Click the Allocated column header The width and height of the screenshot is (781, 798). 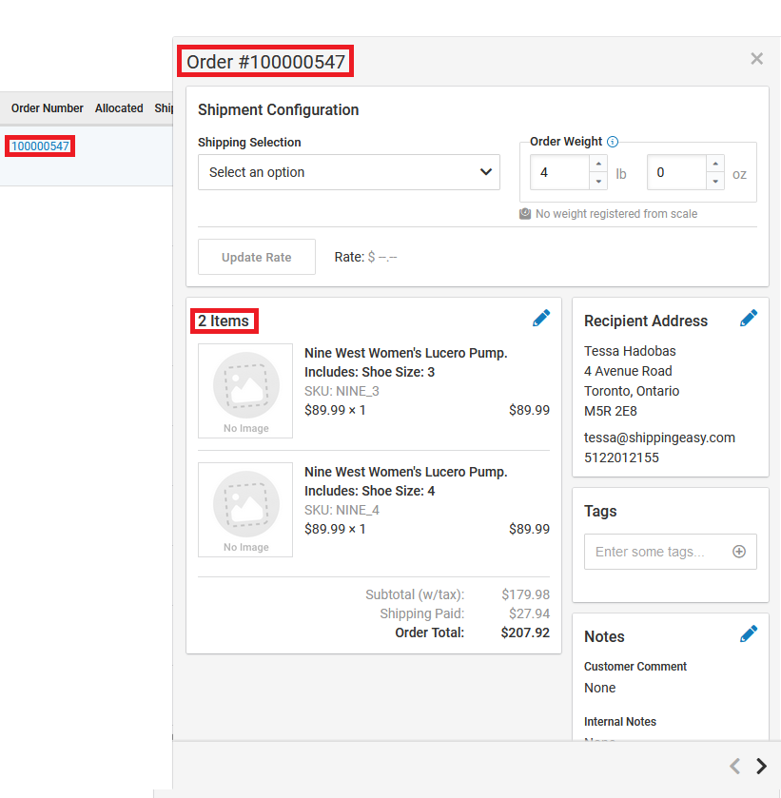coord(118,107)
